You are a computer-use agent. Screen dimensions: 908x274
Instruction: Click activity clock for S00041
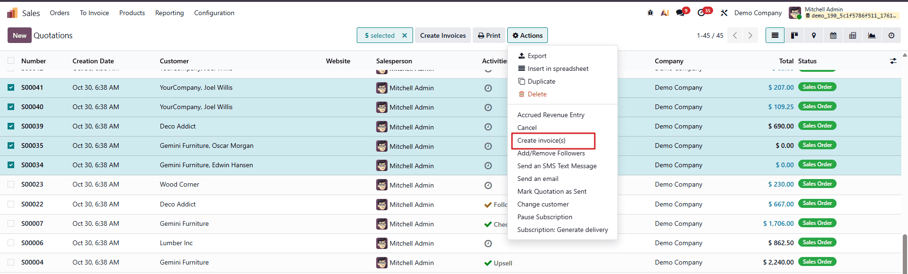coord(488,88)
